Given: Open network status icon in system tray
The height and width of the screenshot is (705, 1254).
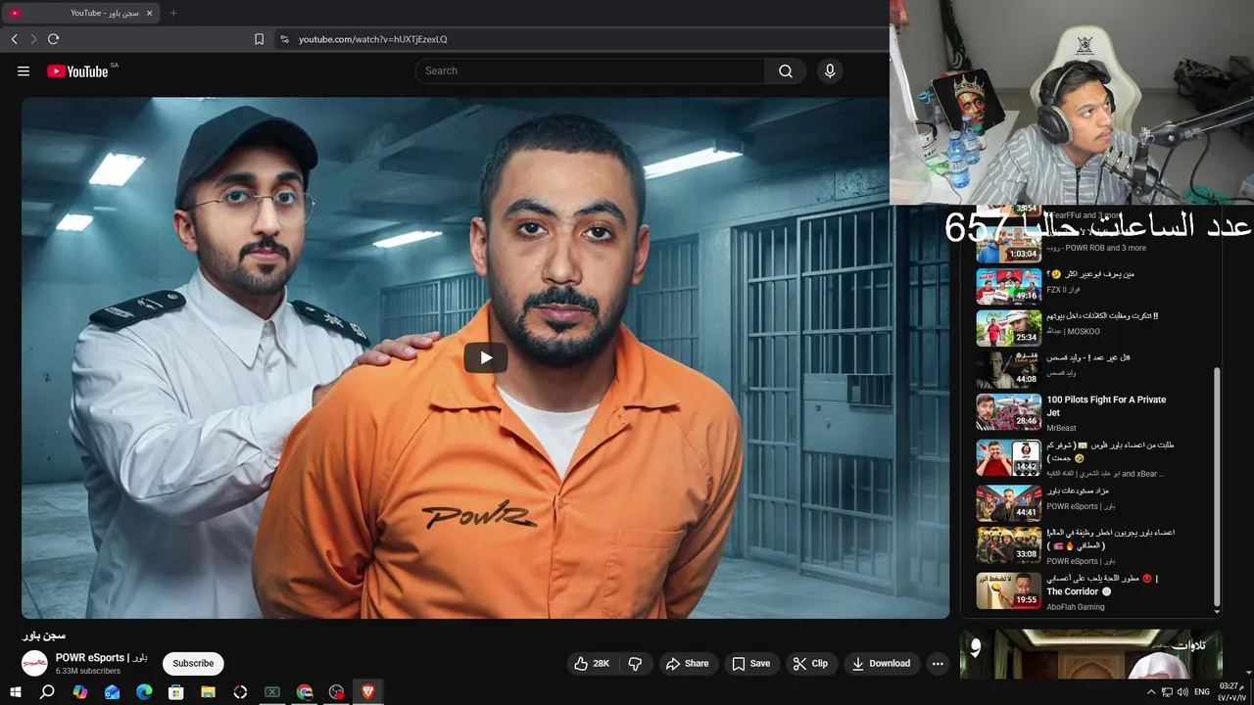Looking at the screenshot, I should pos(1167,692).
